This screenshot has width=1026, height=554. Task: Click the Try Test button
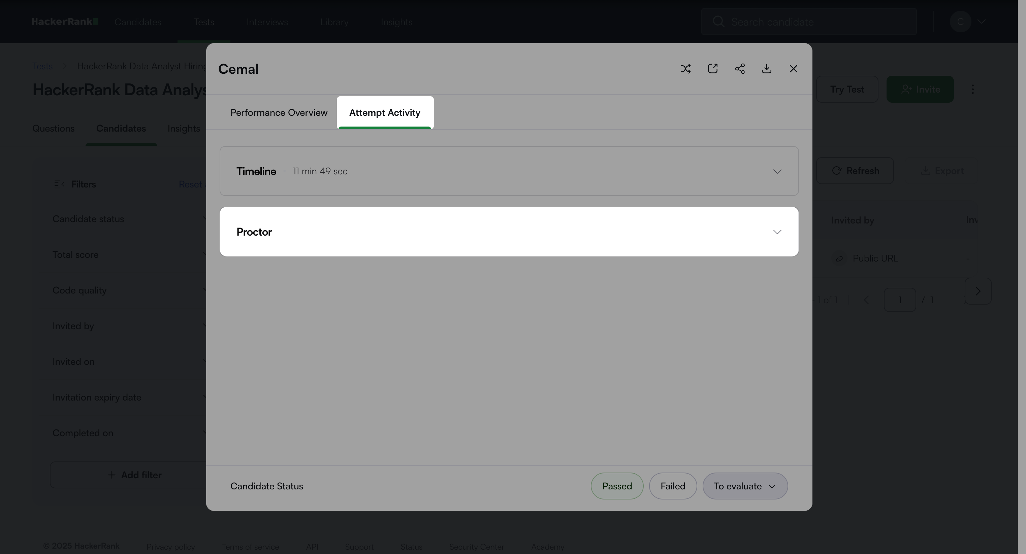point(847,89)
